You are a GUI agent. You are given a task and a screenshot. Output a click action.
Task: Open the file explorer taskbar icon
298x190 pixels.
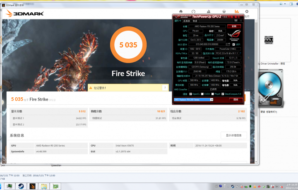click(x=44, y=186)
